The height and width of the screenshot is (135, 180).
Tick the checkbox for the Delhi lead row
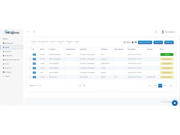point(31,72)
